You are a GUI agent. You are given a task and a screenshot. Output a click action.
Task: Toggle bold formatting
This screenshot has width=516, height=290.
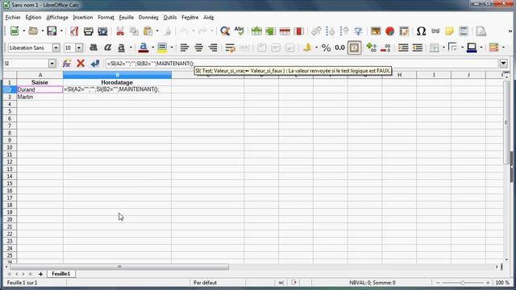(94, 48)
